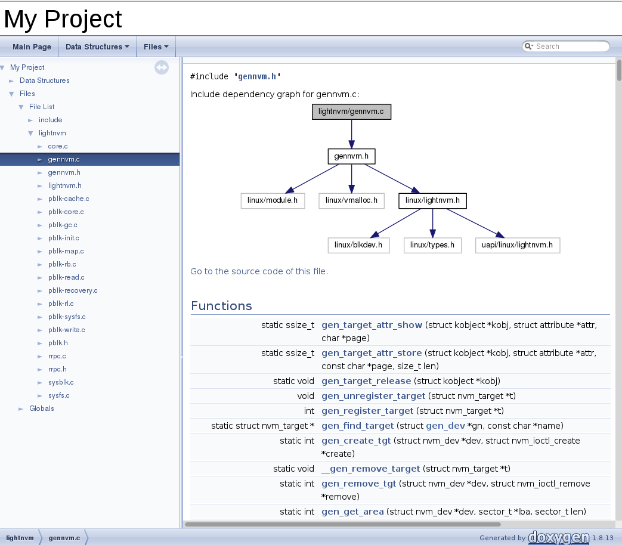Image resolution: width=622 pixels, height=545 pixels.
Task: Open the Files dropdown menu
Action: point(156,47)
